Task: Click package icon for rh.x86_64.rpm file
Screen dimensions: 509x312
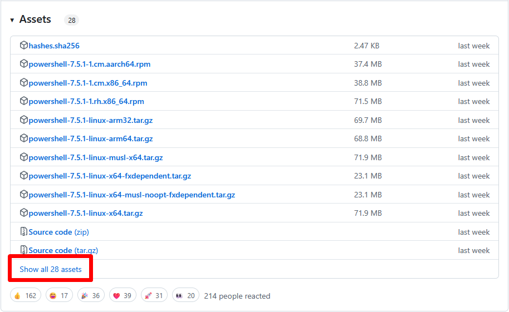Action: click(24, 101)
